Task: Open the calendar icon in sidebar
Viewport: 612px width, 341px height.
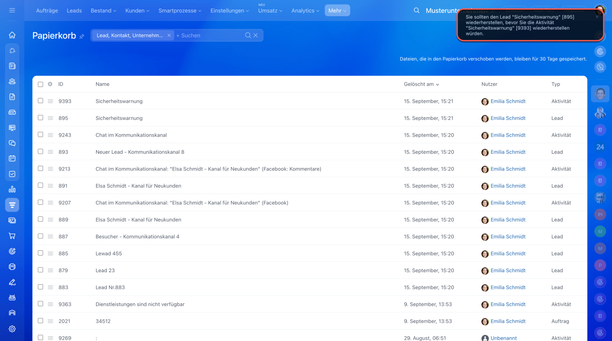Action: 12,158
